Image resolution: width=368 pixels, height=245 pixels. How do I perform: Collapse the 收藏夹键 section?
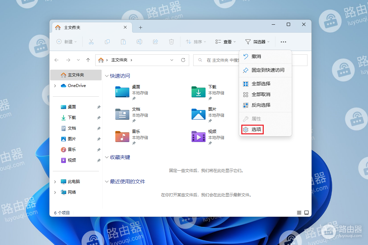pos(107,157)
